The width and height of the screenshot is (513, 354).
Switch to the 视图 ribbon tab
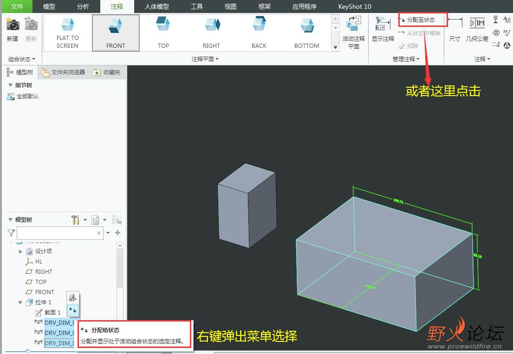[x=230, y=6]
